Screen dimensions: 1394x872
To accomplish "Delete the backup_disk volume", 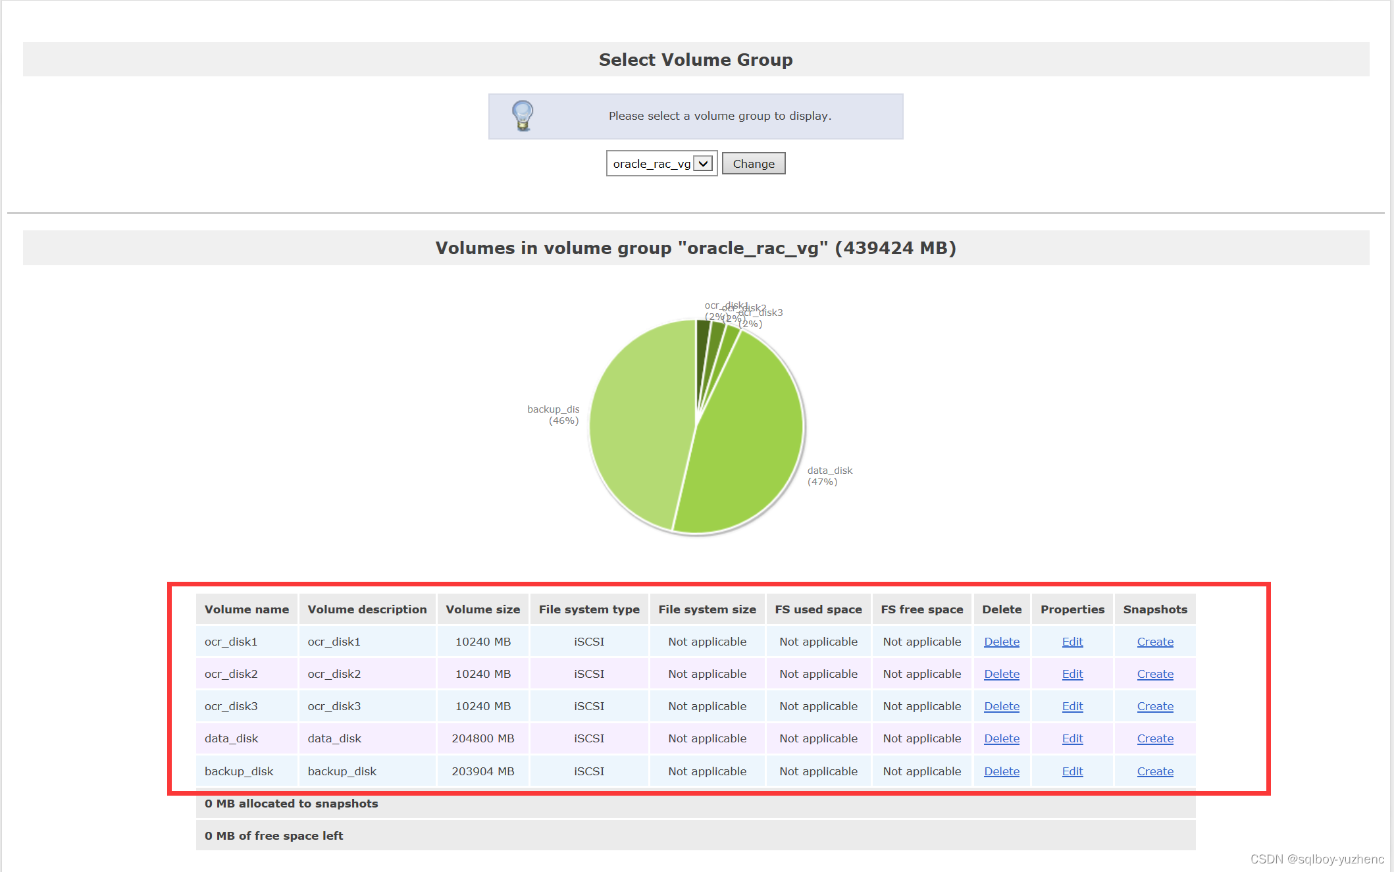I will pos(1001,771).
